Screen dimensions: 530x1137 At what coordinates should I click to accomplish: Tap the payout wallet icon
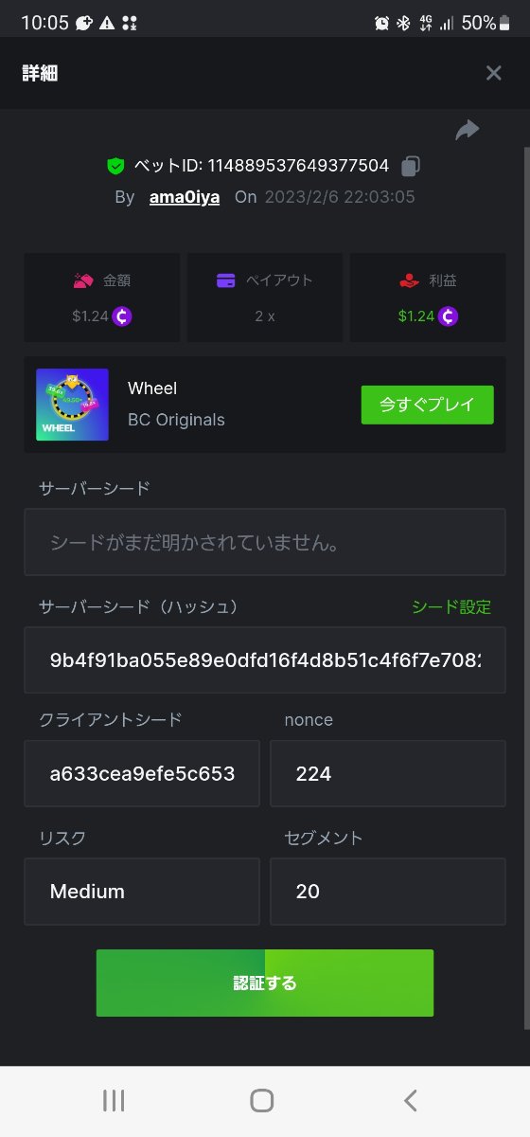(x=226, y=280)
